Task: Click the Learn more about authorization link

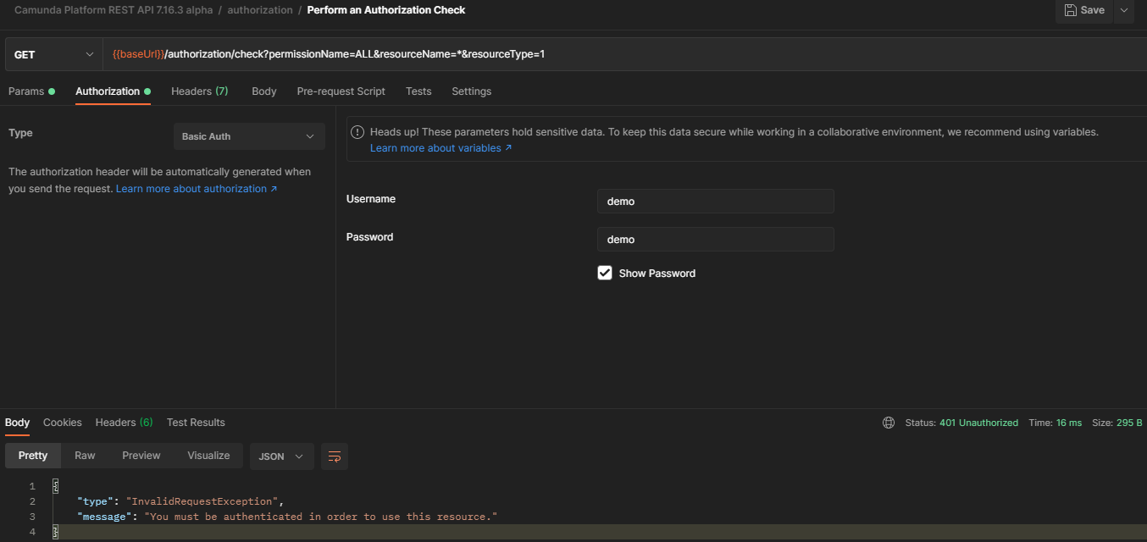Action: [x=197, y=188]
